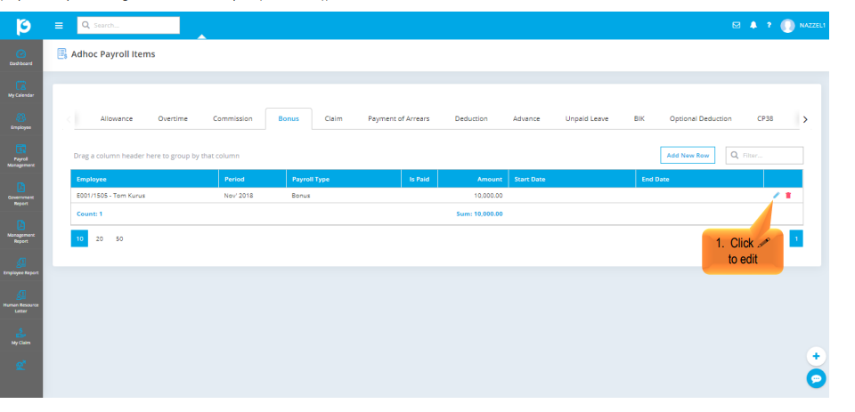Click the help question mark icon
This screenshot has width=855, height=412.
769,26
